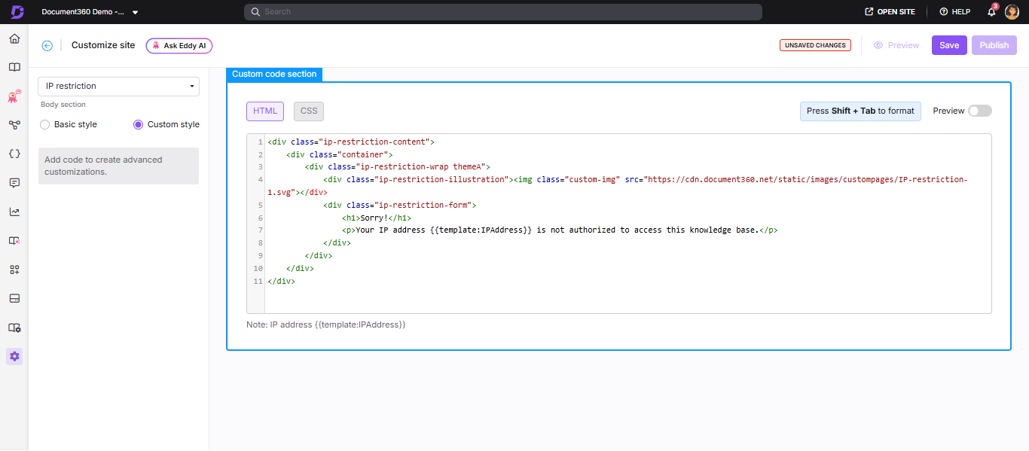Click line number 11 in the editor gutter
1029x451 pixels.
point(258,281)
